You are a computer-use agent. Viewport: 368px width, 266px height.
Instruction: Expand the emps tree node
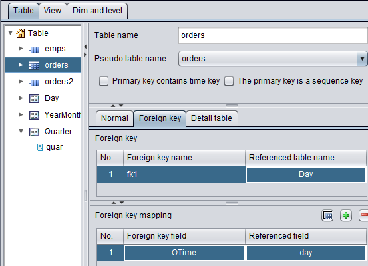[x=21, y=49]
